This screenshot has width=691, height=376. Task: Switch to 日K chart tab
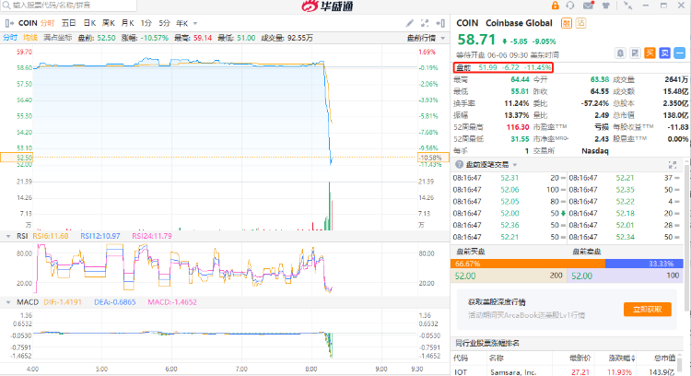point(90,23)
